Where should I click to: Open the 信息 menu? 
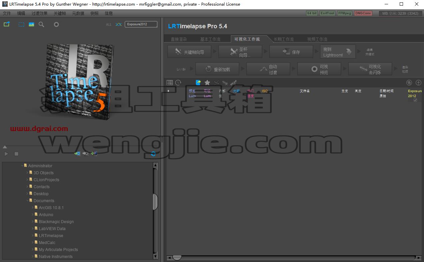[109, 13]
